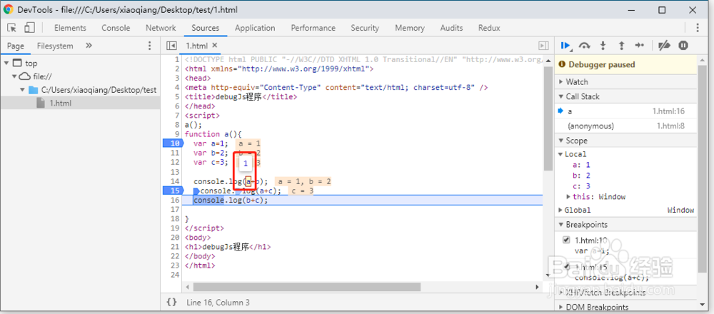Screen dimensions: 714x314
Task: Click the 1.html file icon in tree
Action: click(41, 103)
